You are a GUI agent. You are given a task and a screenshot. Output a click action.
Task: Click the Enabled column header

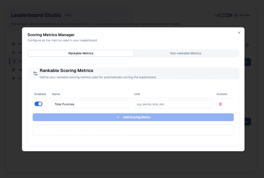pyautogui.click(x=40, y=94)
